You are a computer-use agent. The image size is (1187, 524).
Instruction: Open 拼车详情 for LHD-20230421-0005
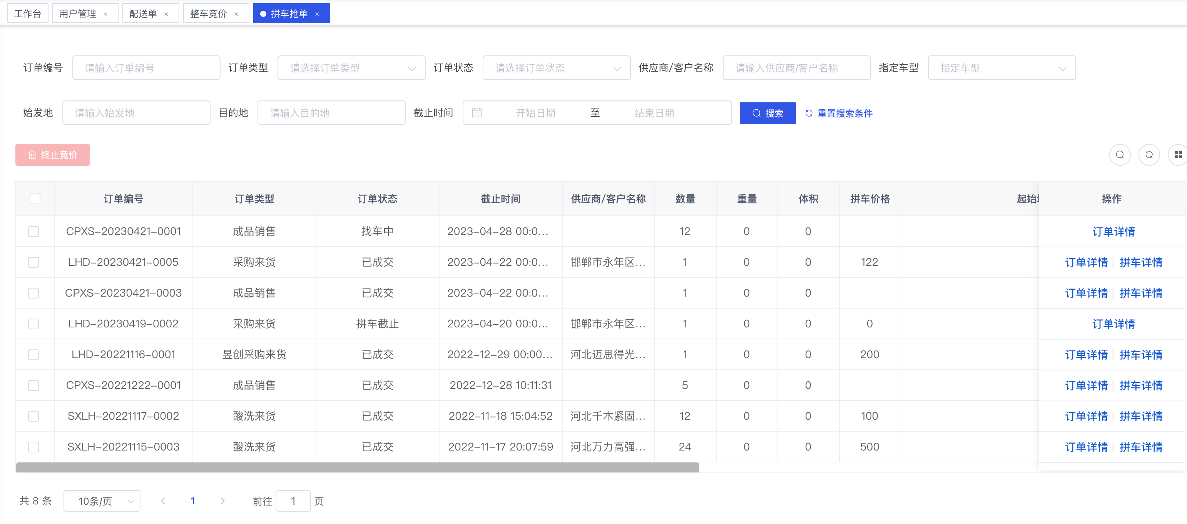coord(1140,262)
